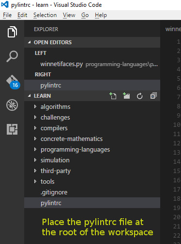Select the compilers folder name
181x244 pixels.
click(x=54, y=128)
